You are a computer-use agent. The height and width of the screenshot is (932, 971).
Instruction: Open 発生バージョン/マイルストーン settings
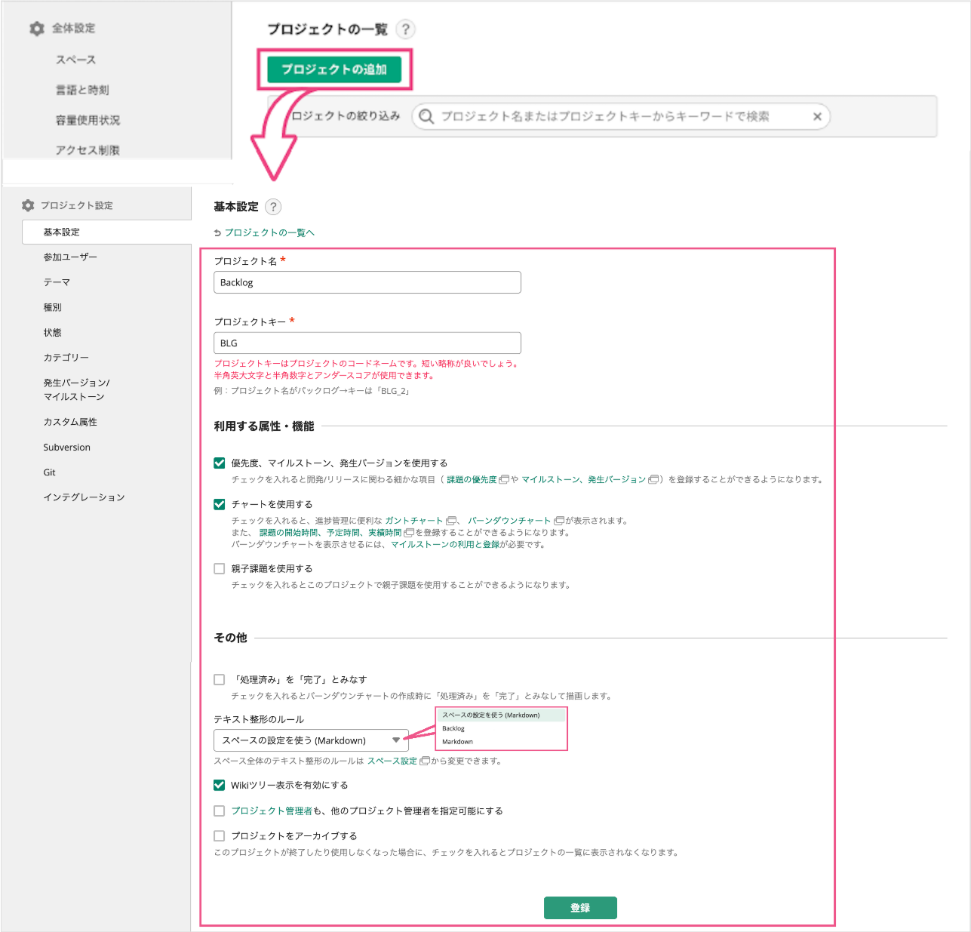click(x=76, y=390)
